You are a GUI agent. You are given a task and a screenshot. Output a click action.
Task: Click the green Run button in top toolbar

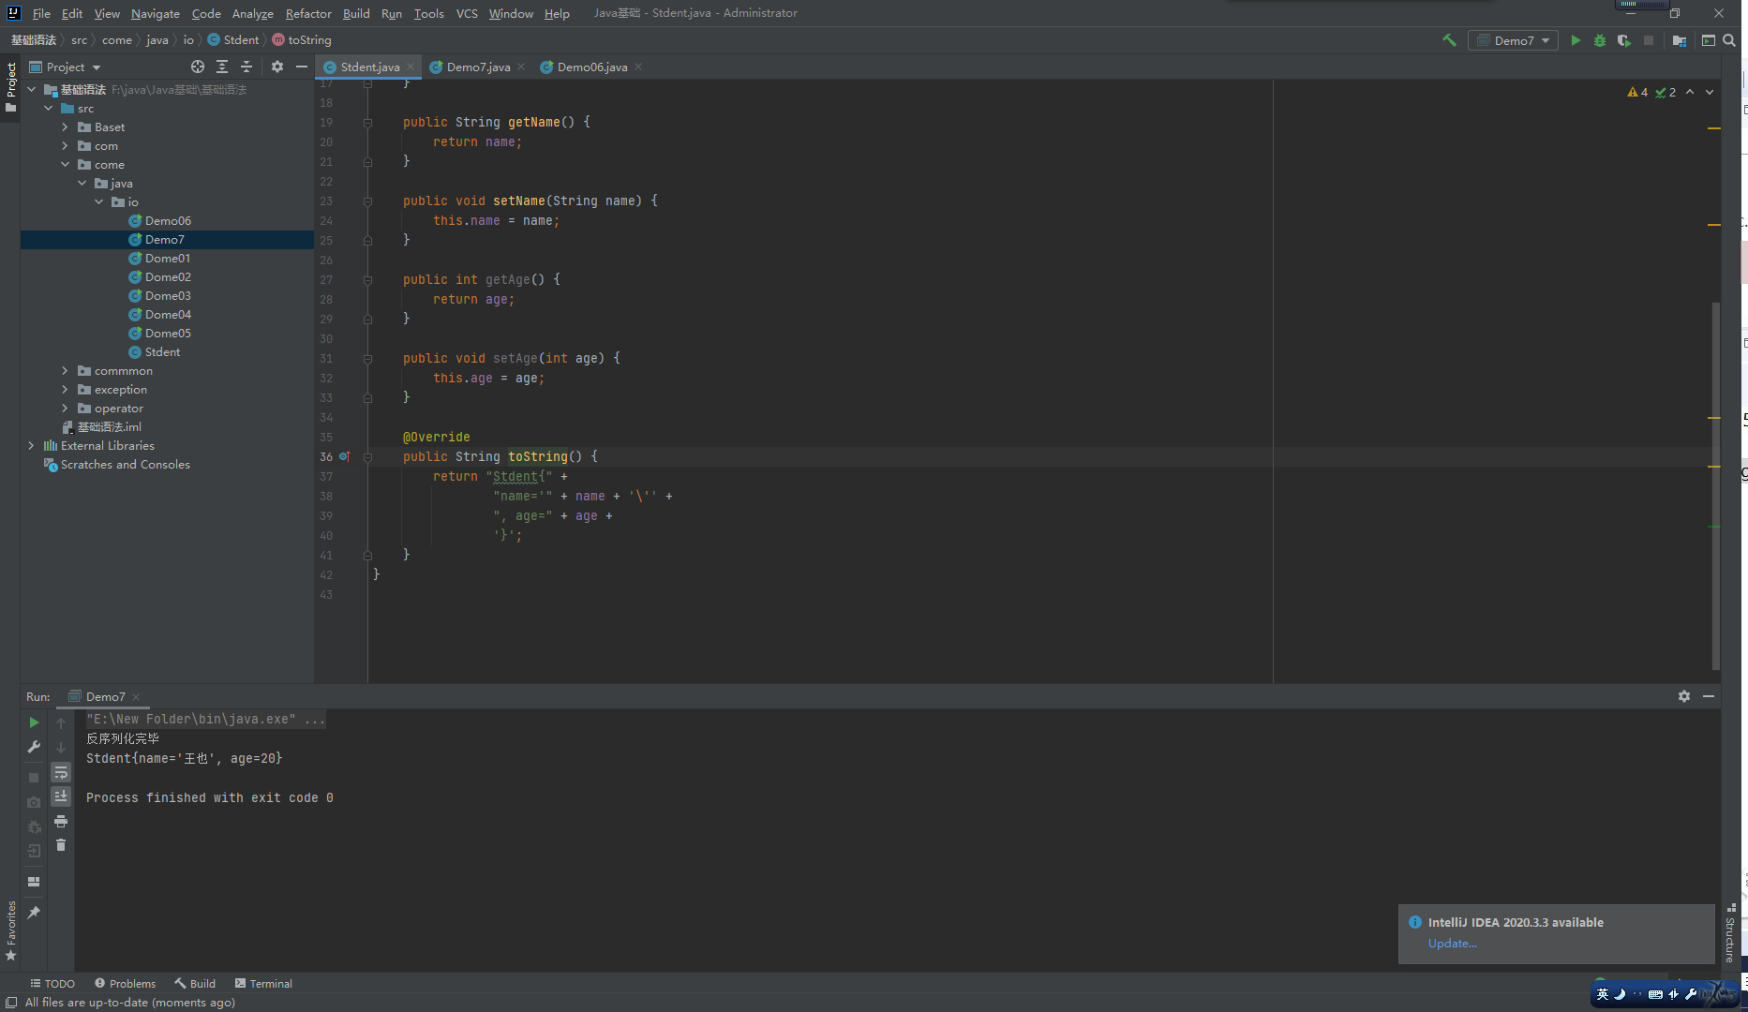pos(1576,40)
